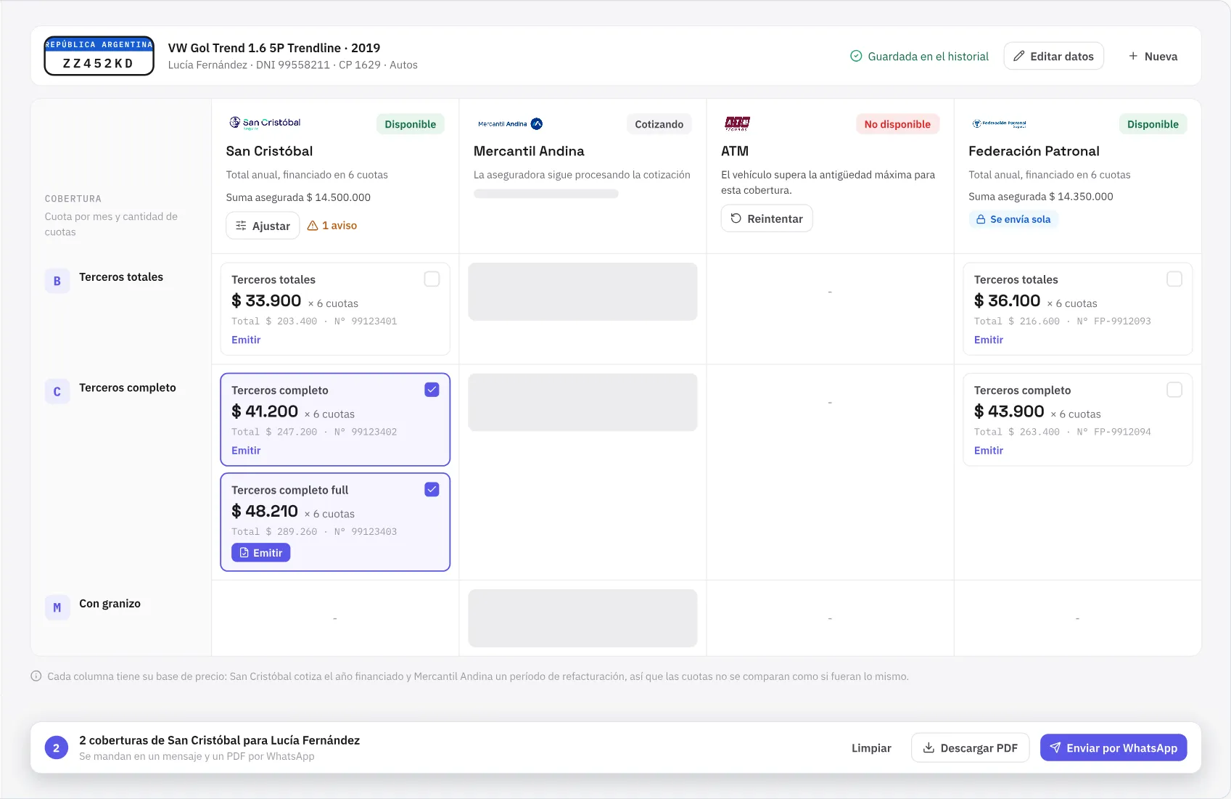This screenshot has height=799, width=1231.
Task: Click the plus icon next to Nueva
Action: pyautogui.click(x=1133, y=56)
